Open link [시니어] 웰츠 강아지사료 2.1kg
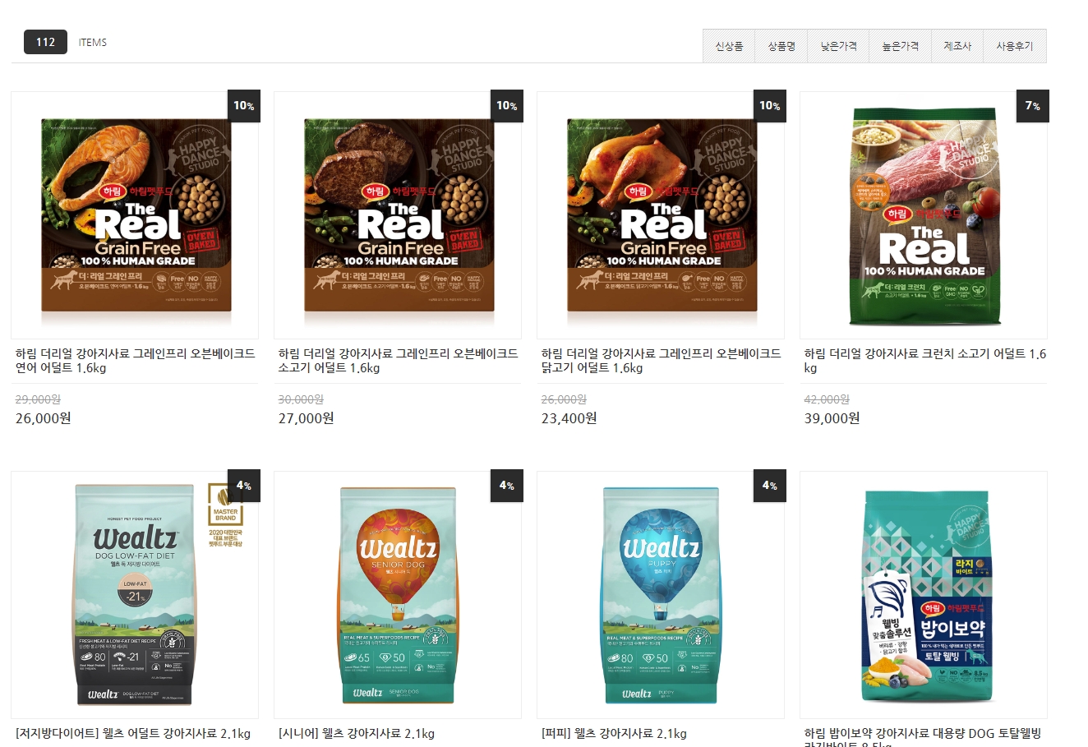Image resolution: width=1088 pixels, height=747 pixels. click(x=357, y=733)
